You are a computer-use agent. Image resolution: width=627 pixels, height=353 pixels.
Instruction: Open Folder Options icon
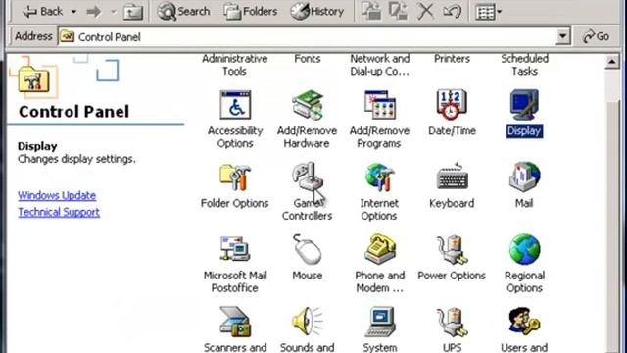click(x=235, y=177)
